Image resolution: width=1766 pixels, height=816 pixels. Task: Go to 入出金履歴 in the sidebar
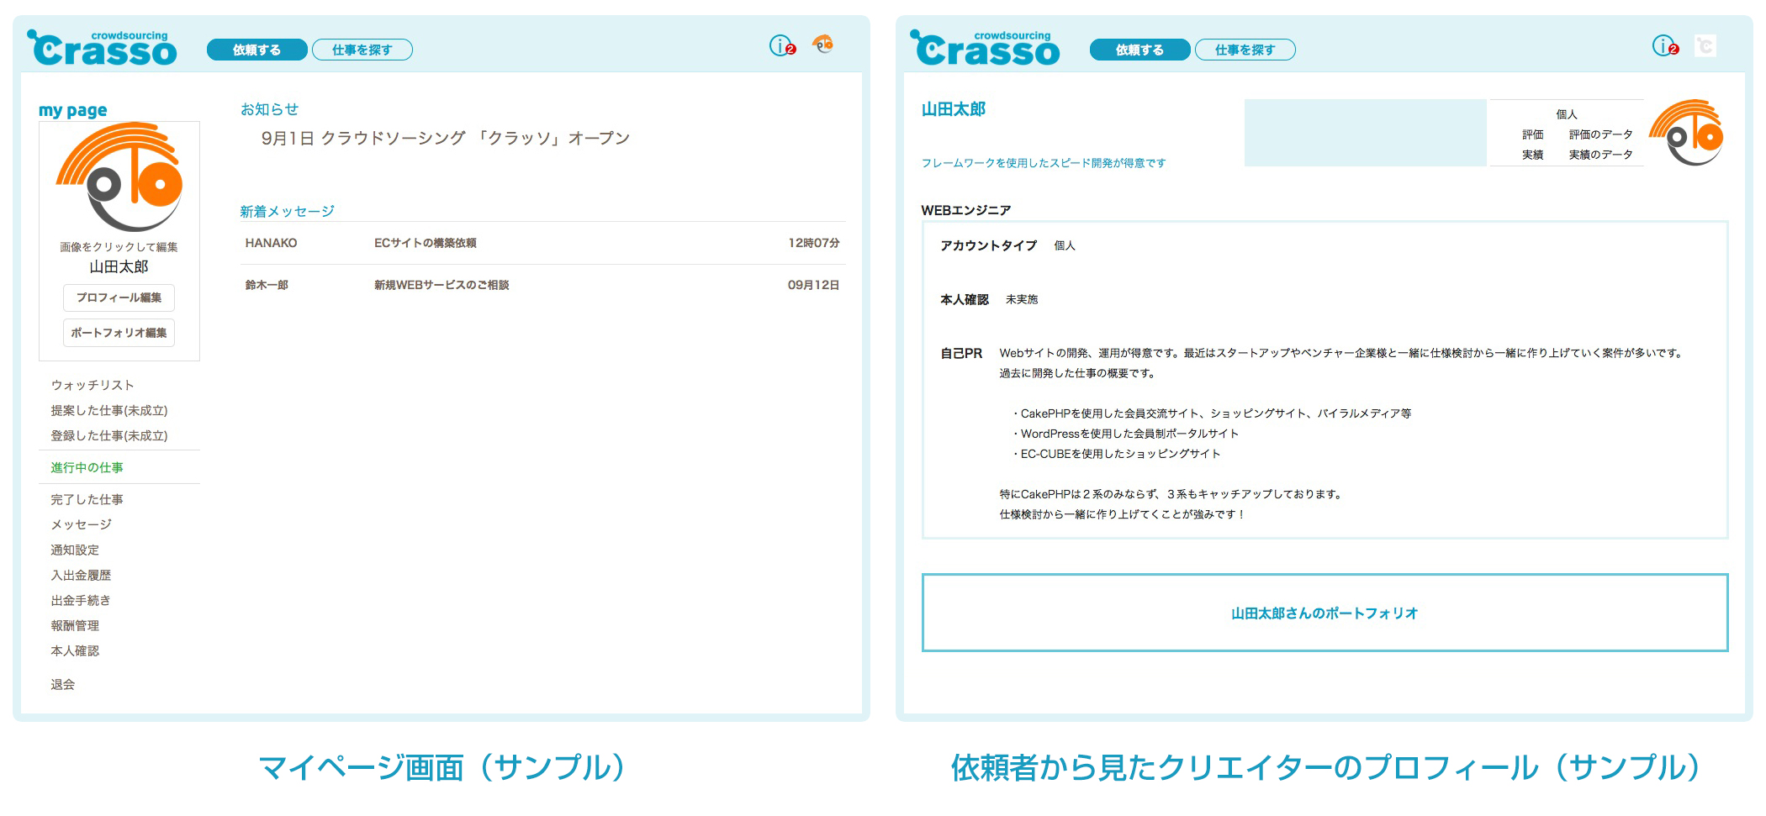tap(81, 575)
